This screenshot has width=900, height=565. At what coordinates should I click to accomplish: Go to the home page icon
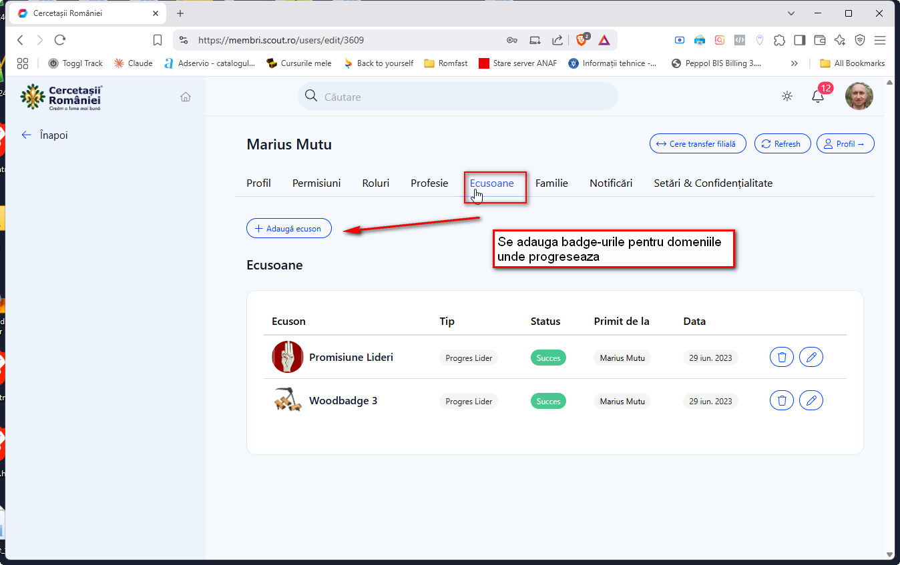tap(186, 97)
